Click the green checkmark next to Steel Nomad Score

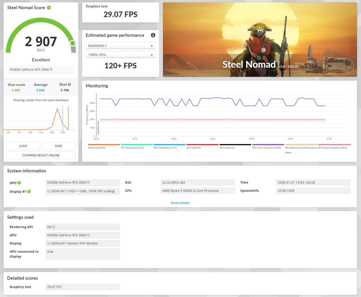tap(49, 8)
